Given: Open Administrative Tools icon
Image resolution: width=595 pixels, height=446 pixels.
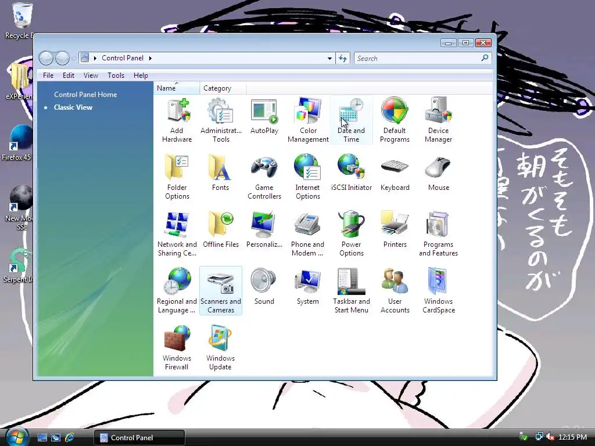Looking at the screenshot, I should (221, 120).
